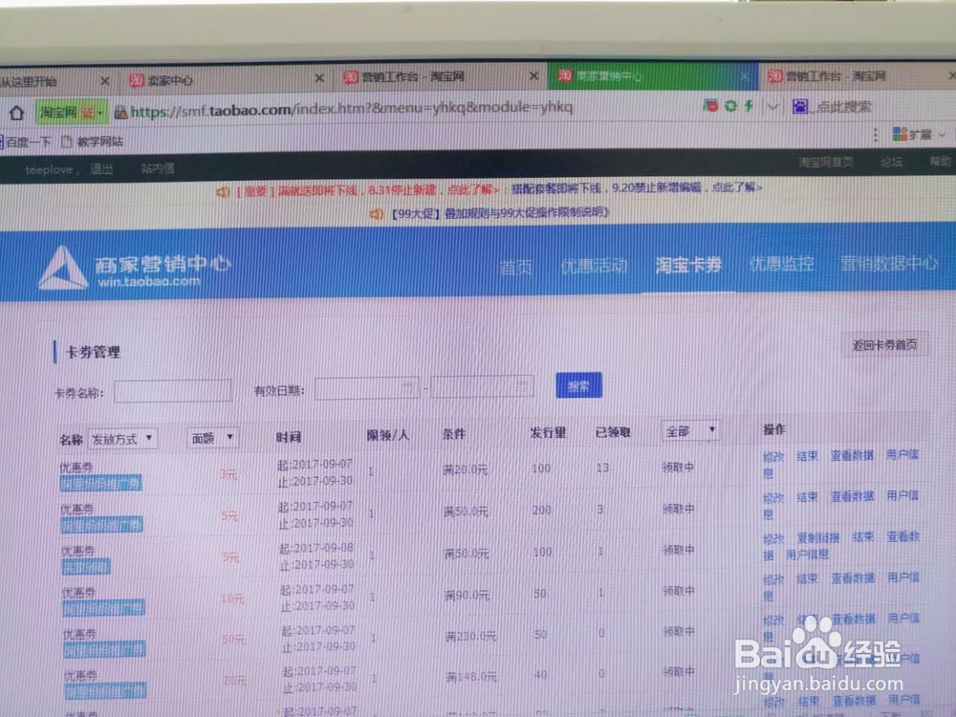
Task: Open the 百度一下 bookmark
Action: [x=26, y=141]
